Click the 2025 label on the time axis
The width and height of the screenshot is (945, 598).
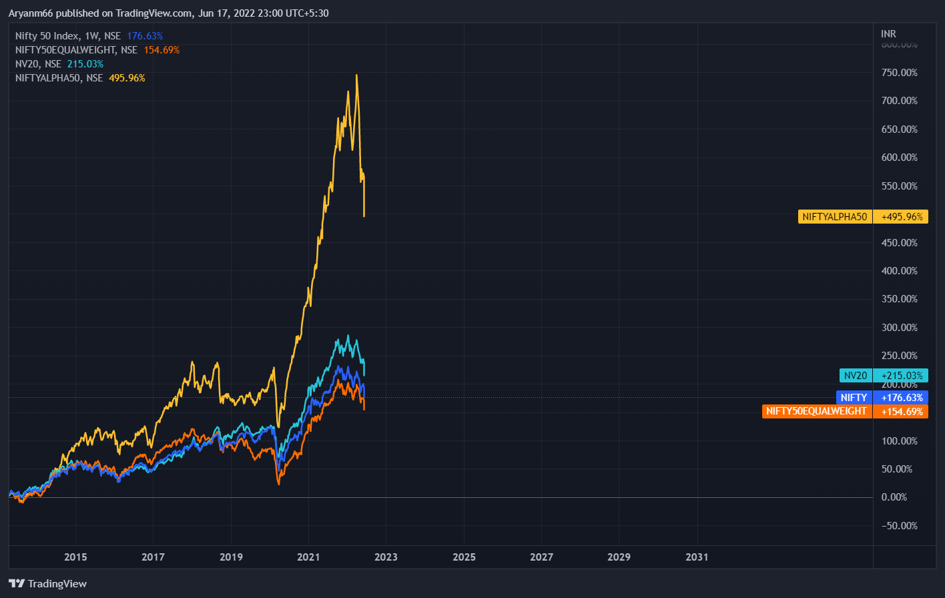pos(464,557)
